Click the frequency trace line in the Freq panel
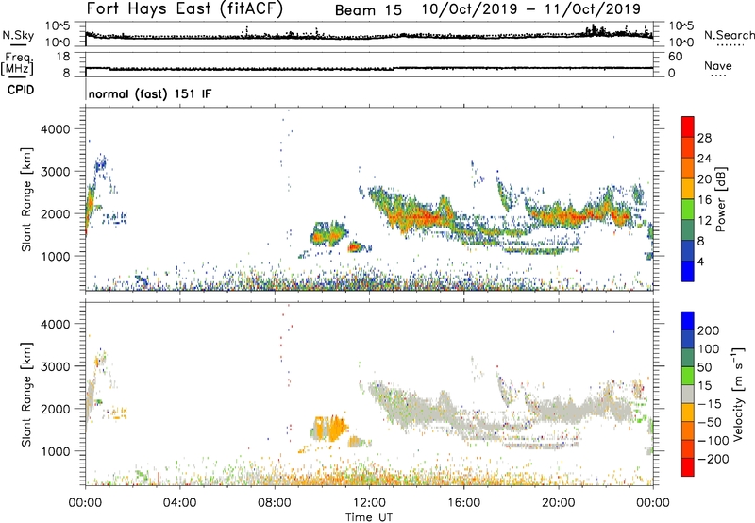Image resolution: width=755 pixels, height=523 pixels. [x=369, y=69]
